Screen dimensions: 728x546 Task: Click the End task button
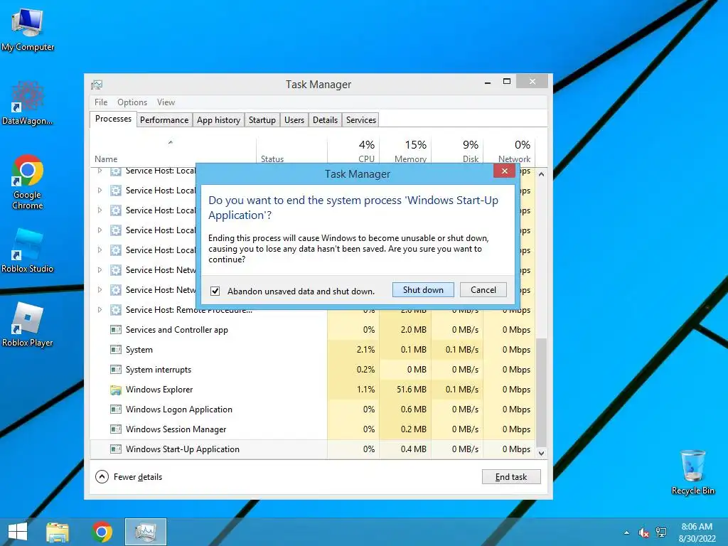[511, 477]
